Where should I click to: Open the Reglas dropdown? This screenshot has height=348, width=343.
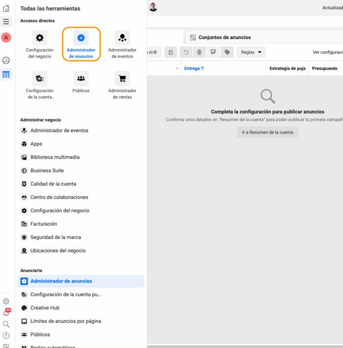[x=251, y=52]
